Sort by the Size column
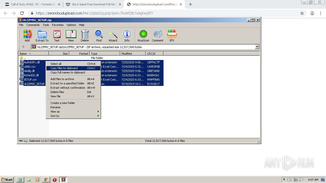This screenshot has width=326, height=183. [59, 54]
